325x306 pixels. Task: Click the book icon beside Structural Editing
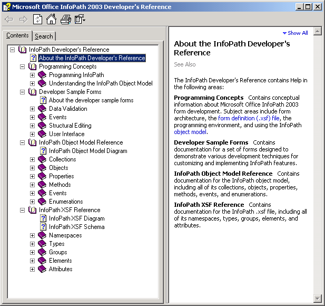pos(42,126)
